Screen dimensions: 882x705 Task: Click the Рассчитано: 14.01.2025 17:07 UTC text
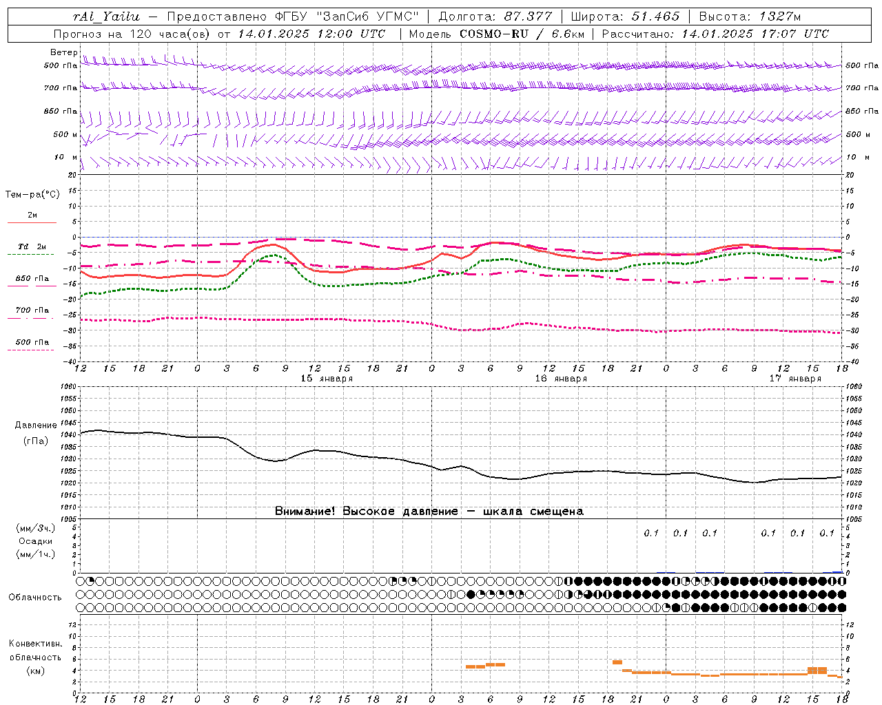tap(715, 34)
